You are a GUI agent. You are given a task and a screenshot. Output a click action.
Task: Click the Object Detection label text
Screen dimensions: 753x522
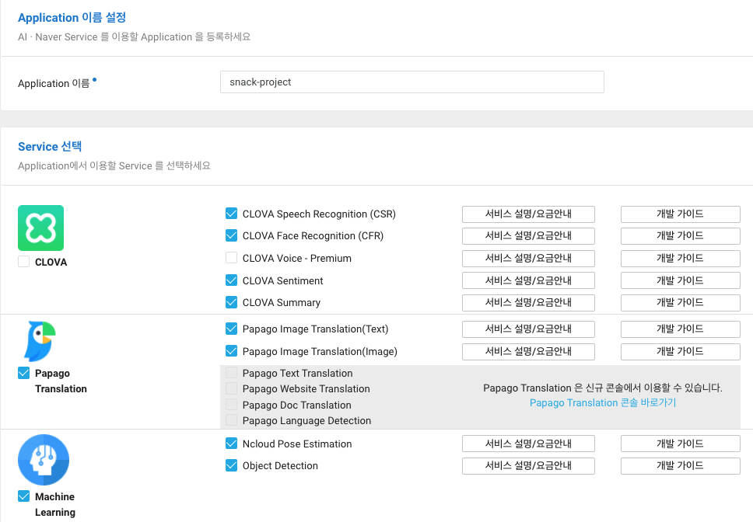(280, 466)
